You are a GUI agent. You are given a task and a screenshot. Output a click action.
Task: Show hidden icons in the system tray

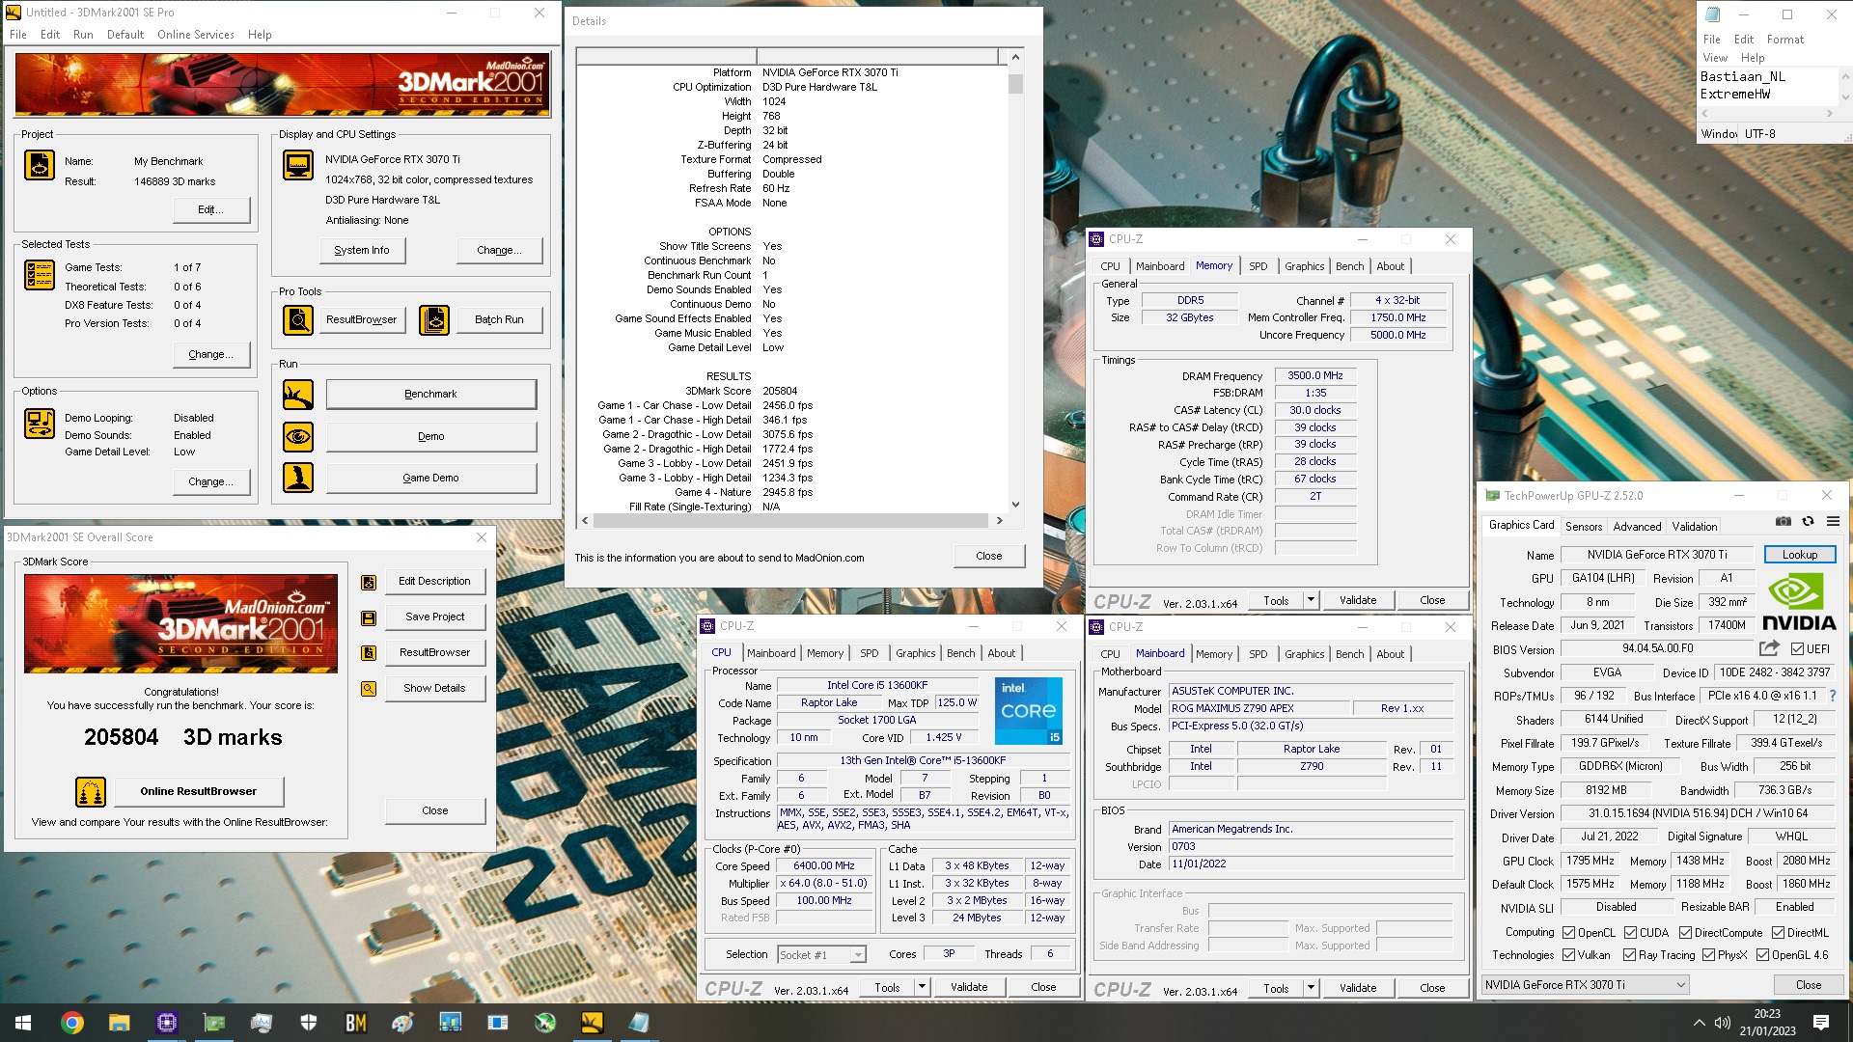(x=1699, y=1023)
